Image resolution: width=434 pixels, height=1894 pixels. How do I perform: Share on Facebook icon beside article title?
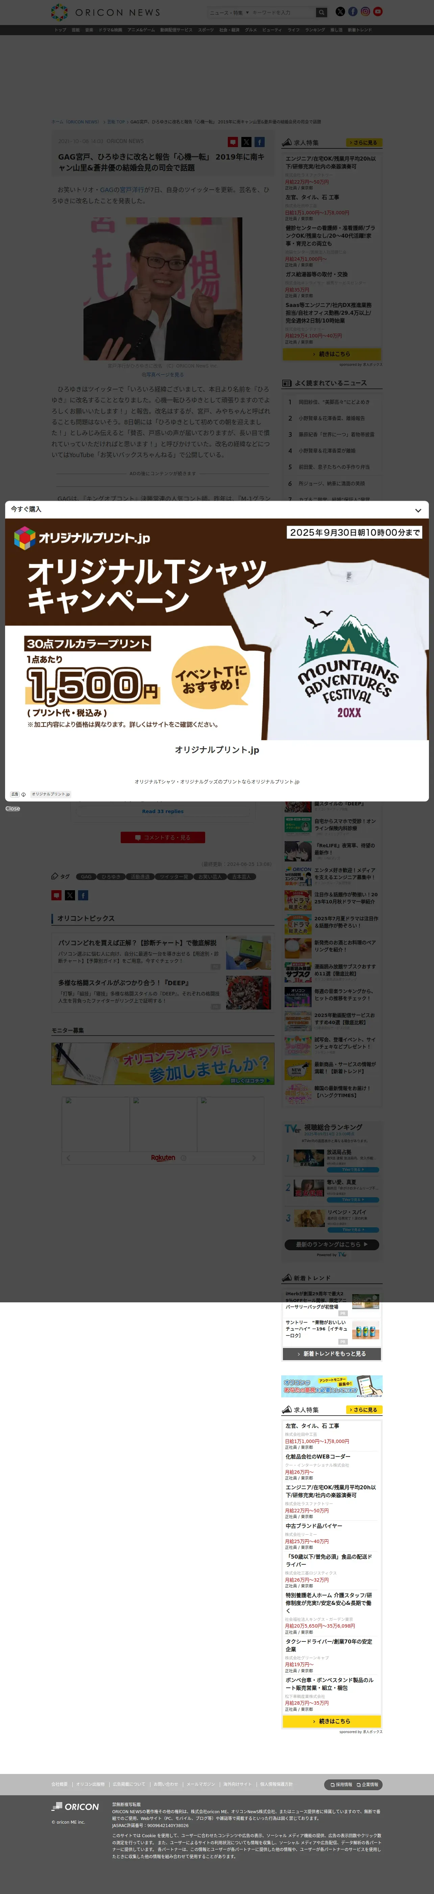259,142
